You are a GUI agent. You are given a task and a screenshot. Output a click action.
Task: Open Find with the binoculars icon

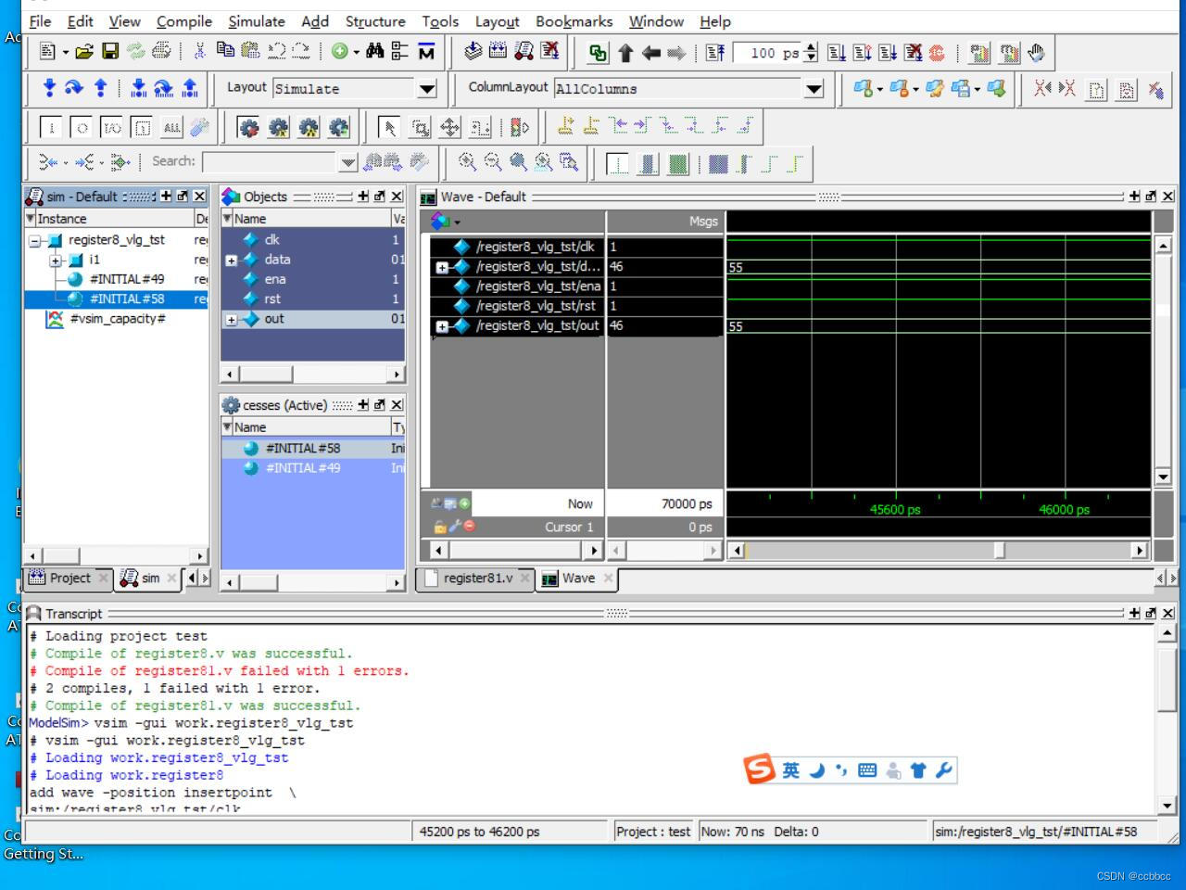click(x=374, y=52)
